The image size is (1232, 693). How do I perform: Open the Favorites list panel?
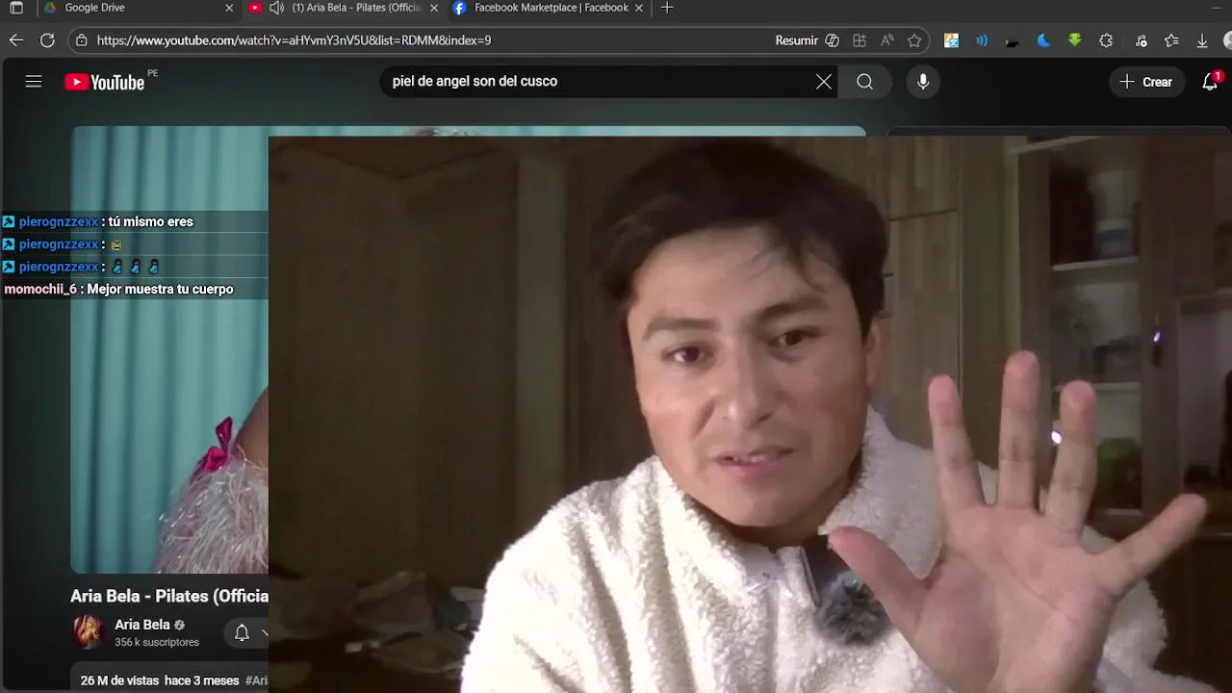click(x=1171, y=40)
